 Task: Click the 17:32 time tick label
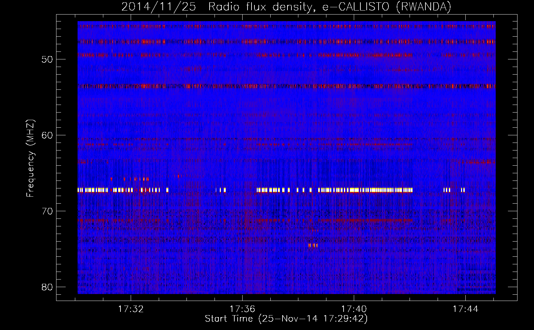pos(131,309)
